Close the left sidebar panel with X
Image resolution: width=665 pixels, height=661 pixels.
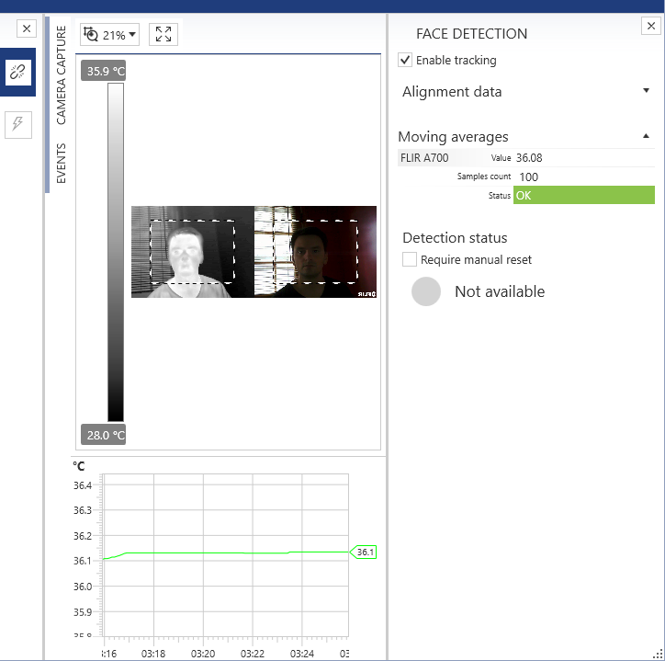click(27, 29)
